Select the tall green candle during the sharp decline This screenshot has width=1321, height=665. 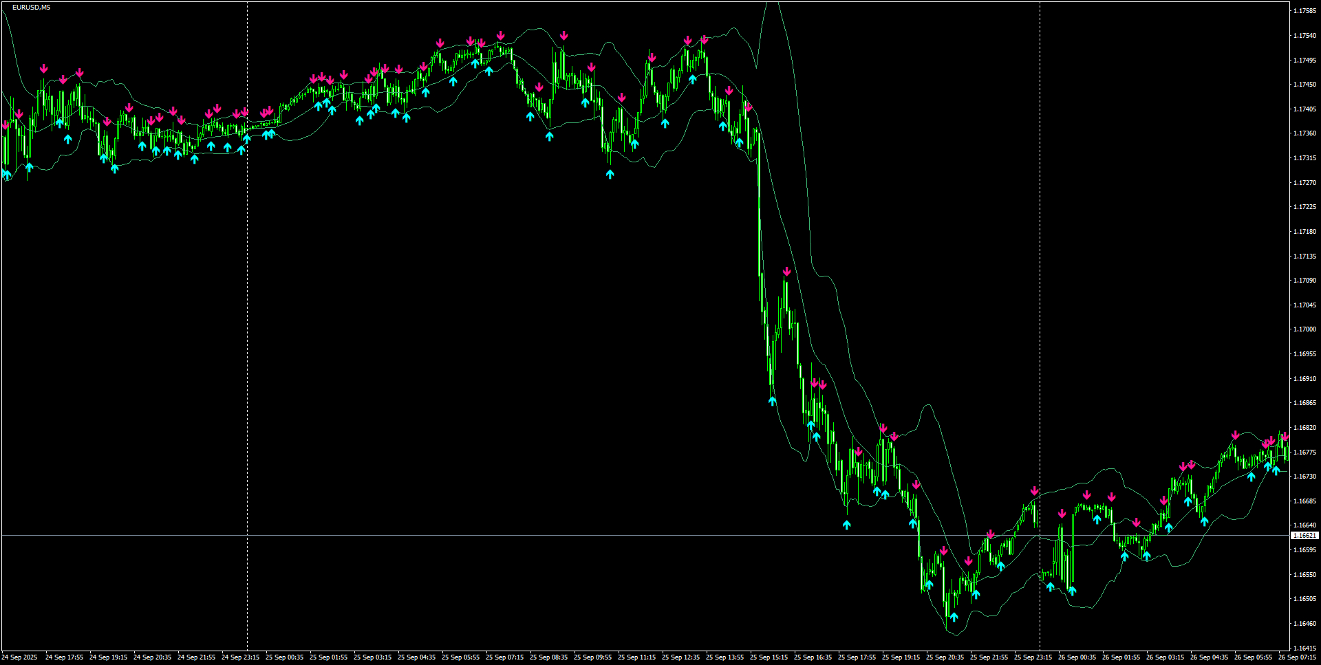coord(759,206)
